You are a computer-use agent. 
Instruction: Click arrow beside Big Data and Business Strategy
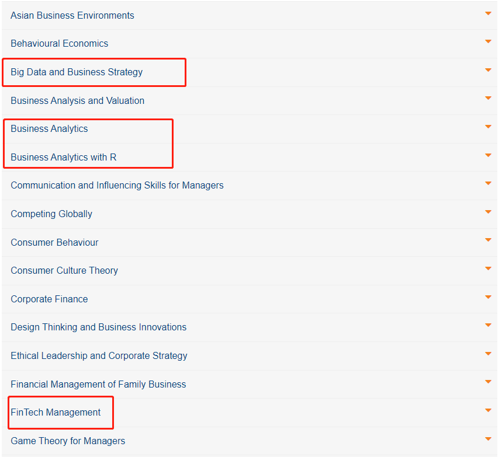pyautogui.click(x=488, y=70)
